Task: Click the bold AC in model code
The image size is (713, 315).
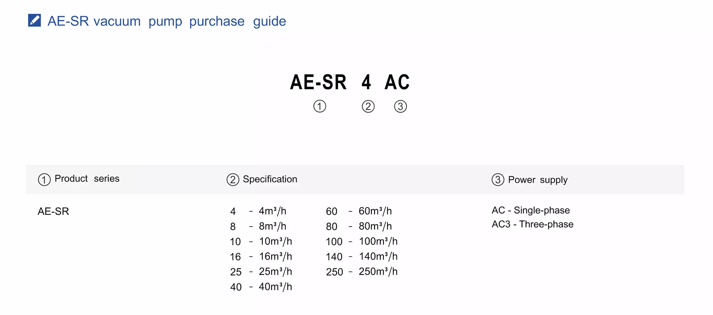Action: (x=397, y=82)
